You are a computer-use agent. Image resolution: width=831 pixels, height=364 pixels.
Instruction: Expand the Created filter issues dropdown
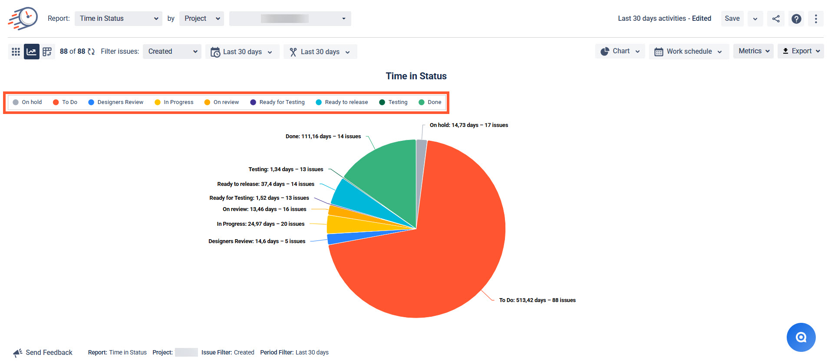click(172, 52)
